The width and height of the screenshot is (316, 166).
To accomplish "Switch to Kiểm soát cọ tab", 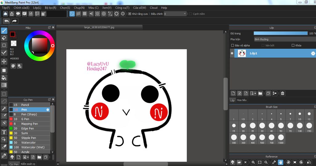I will pyautogui.click(x=28, y=164).
